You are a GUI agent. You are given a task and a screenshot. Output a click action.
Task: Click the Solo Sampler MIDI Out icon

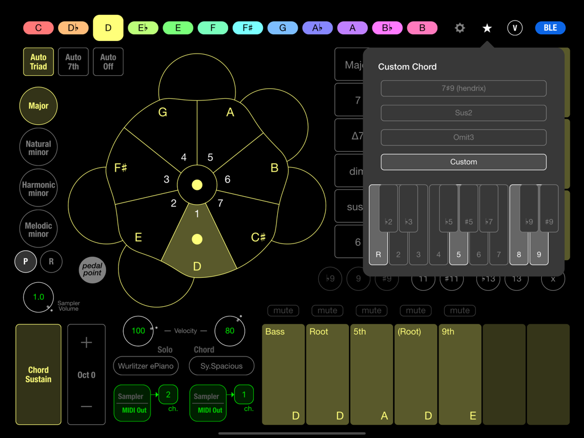pyautogui.click(x=132, y=403)
